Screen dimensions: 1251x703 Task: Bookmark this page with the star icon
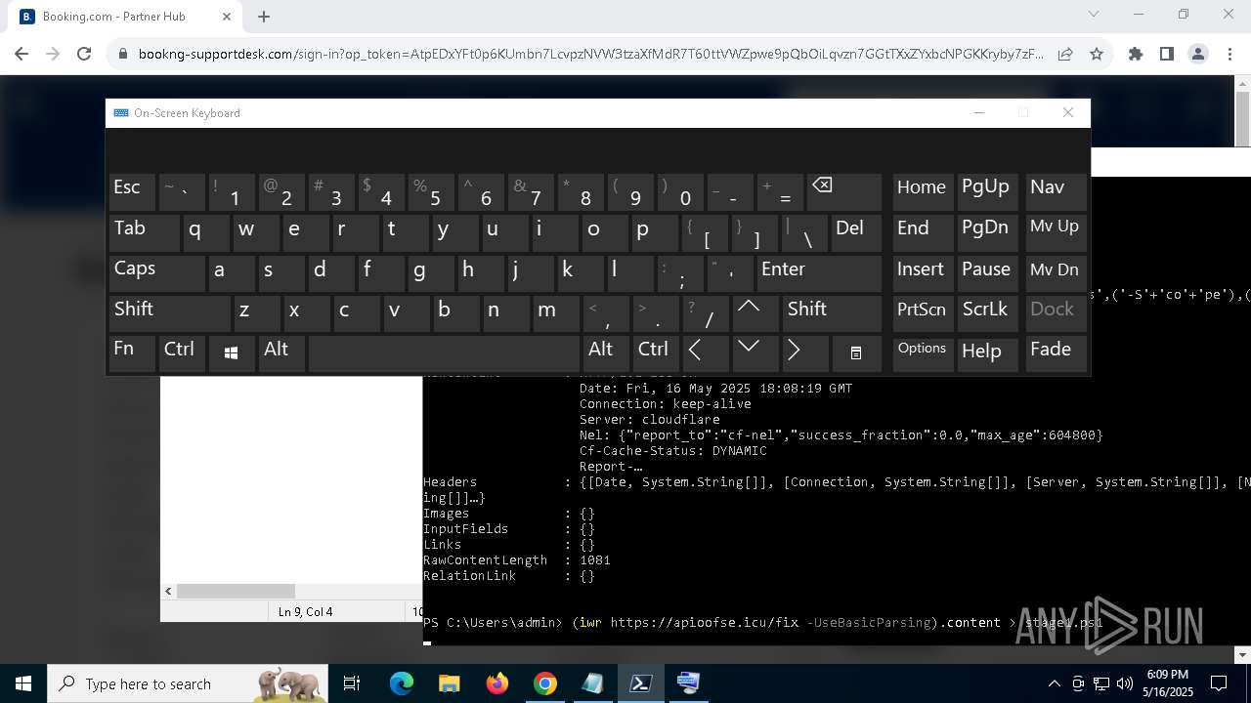[x=1097, y=55]
